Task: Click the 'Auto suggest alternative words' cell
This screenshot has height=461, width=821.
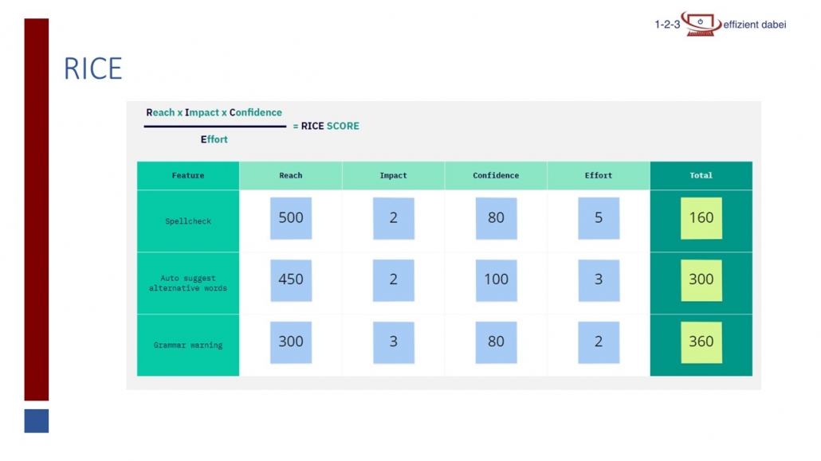Action: tap(188, 283)
